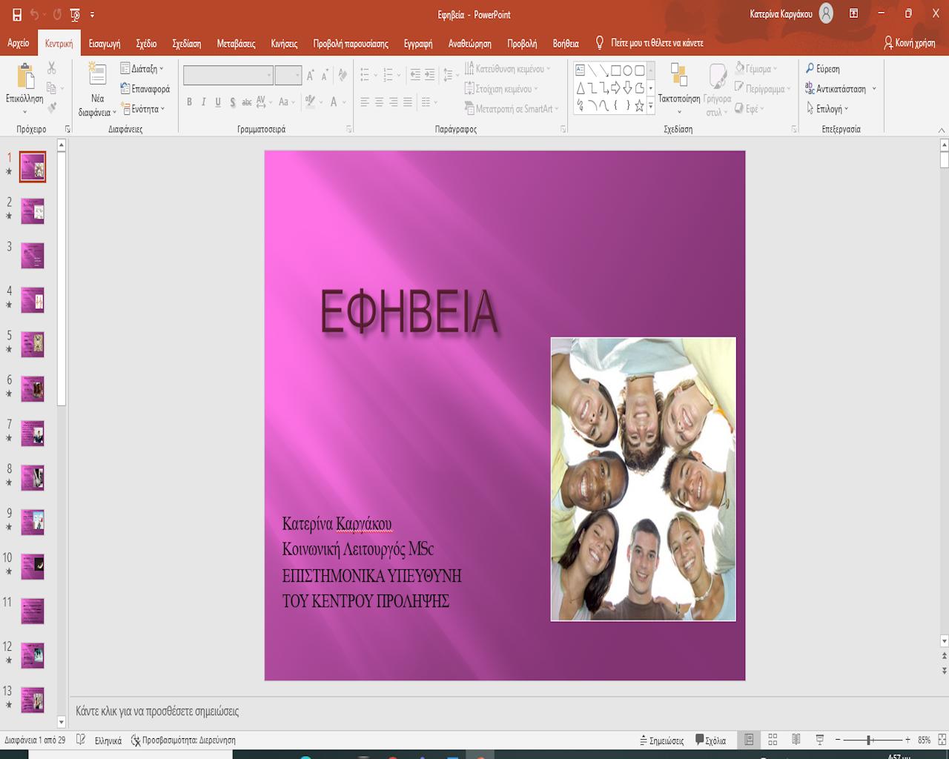The height and width of the screenshot is (759, 949).
Task: Select slide 5 thumbnail
Action: coord(33,344)
